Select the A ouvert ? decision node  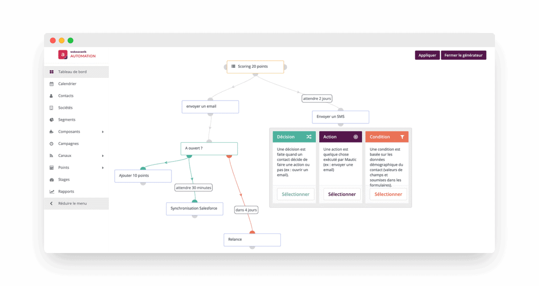point(209,149)
